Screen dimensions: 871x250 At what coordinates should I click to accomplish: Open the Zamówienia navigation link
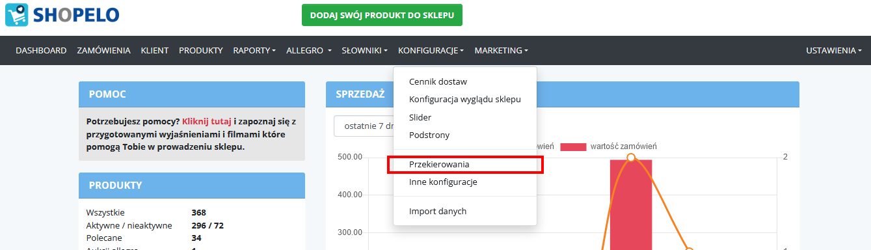(103, 50)
